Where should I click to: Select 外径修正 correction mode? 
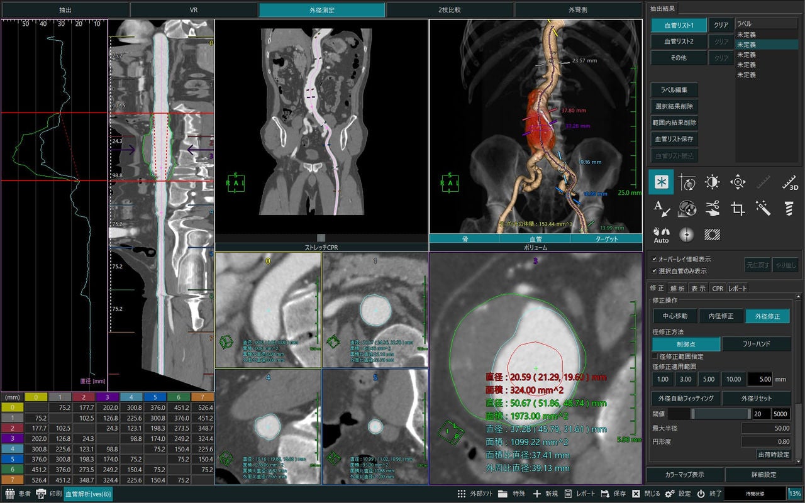point(767,316)
